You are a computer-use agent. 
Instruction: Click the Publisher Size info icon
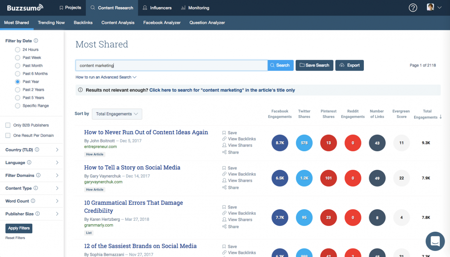pos(38,214)
